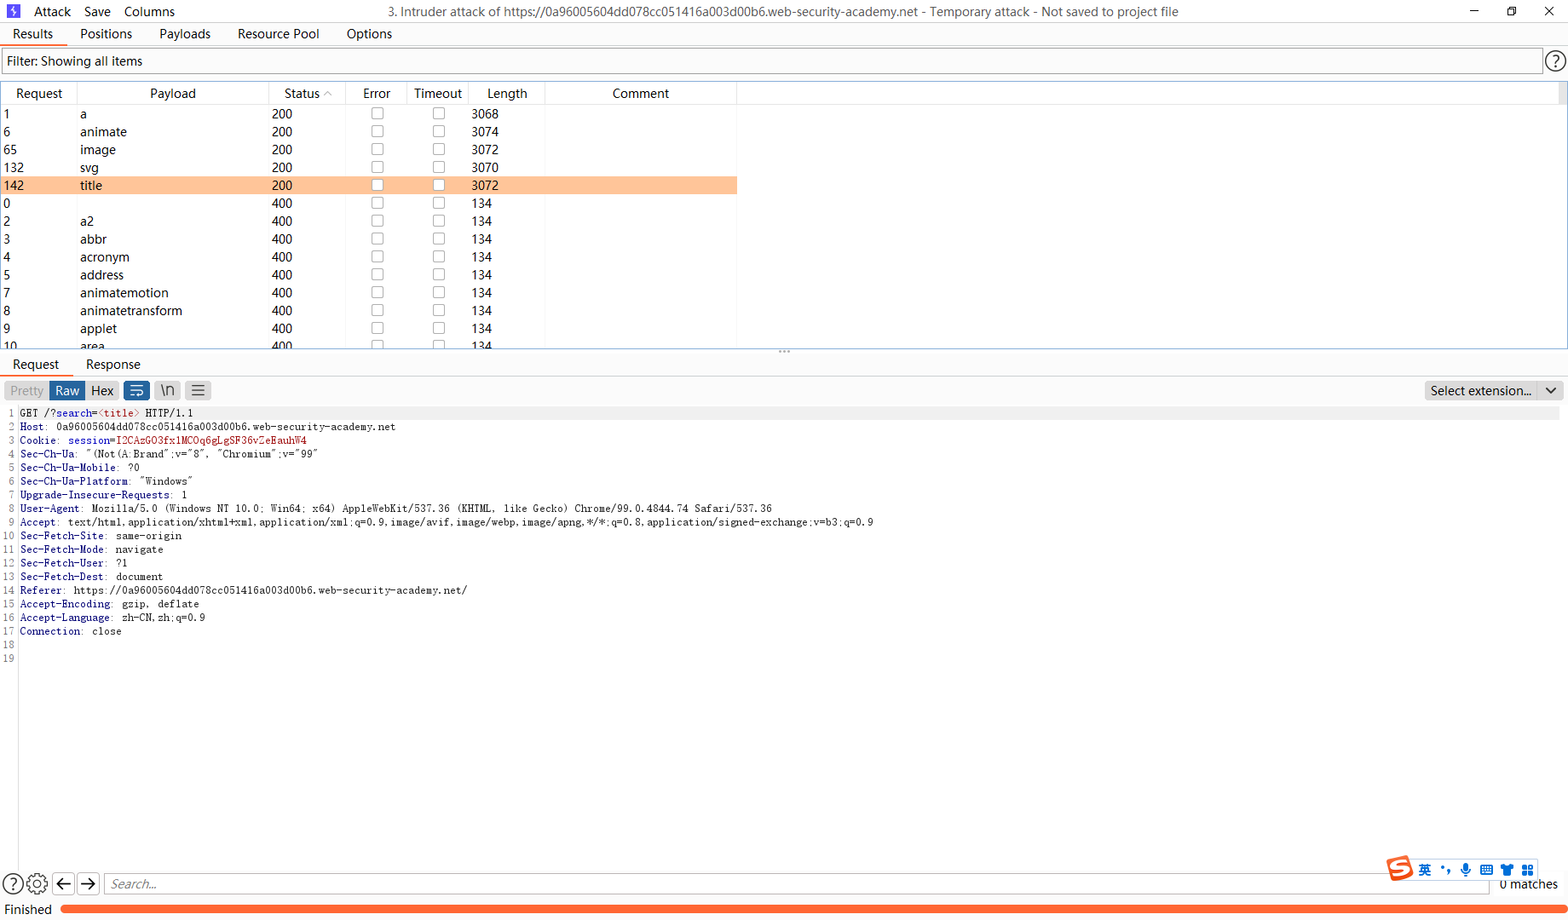The height and width of the screenshot is (920, 1568).
Task: Toggle the show non-printable characters \n button
Action: 168,390
